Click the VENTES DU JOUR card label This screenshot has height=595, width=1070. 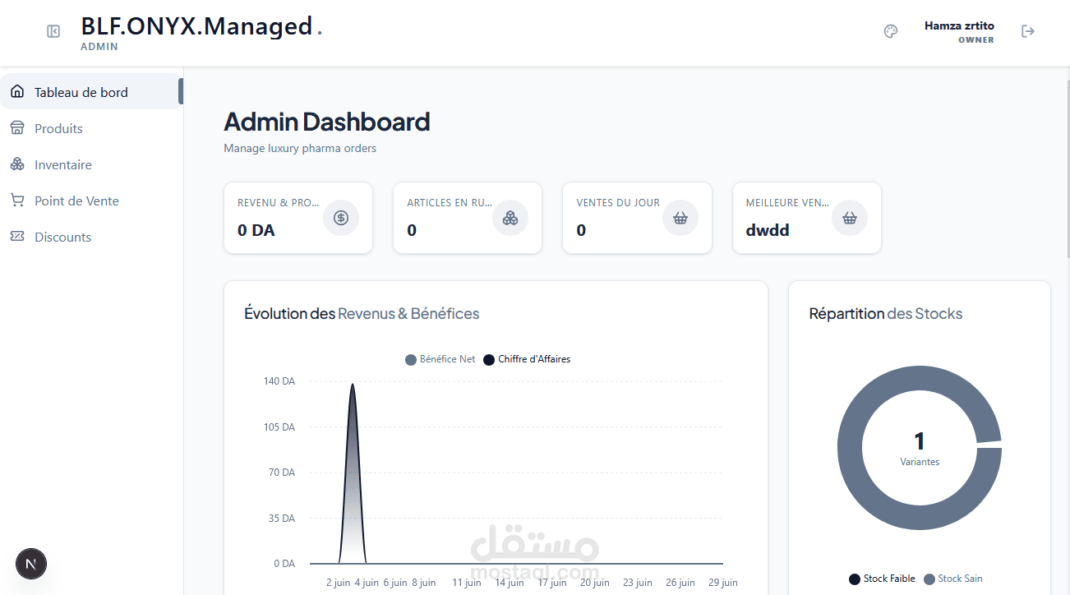(618, 202)
